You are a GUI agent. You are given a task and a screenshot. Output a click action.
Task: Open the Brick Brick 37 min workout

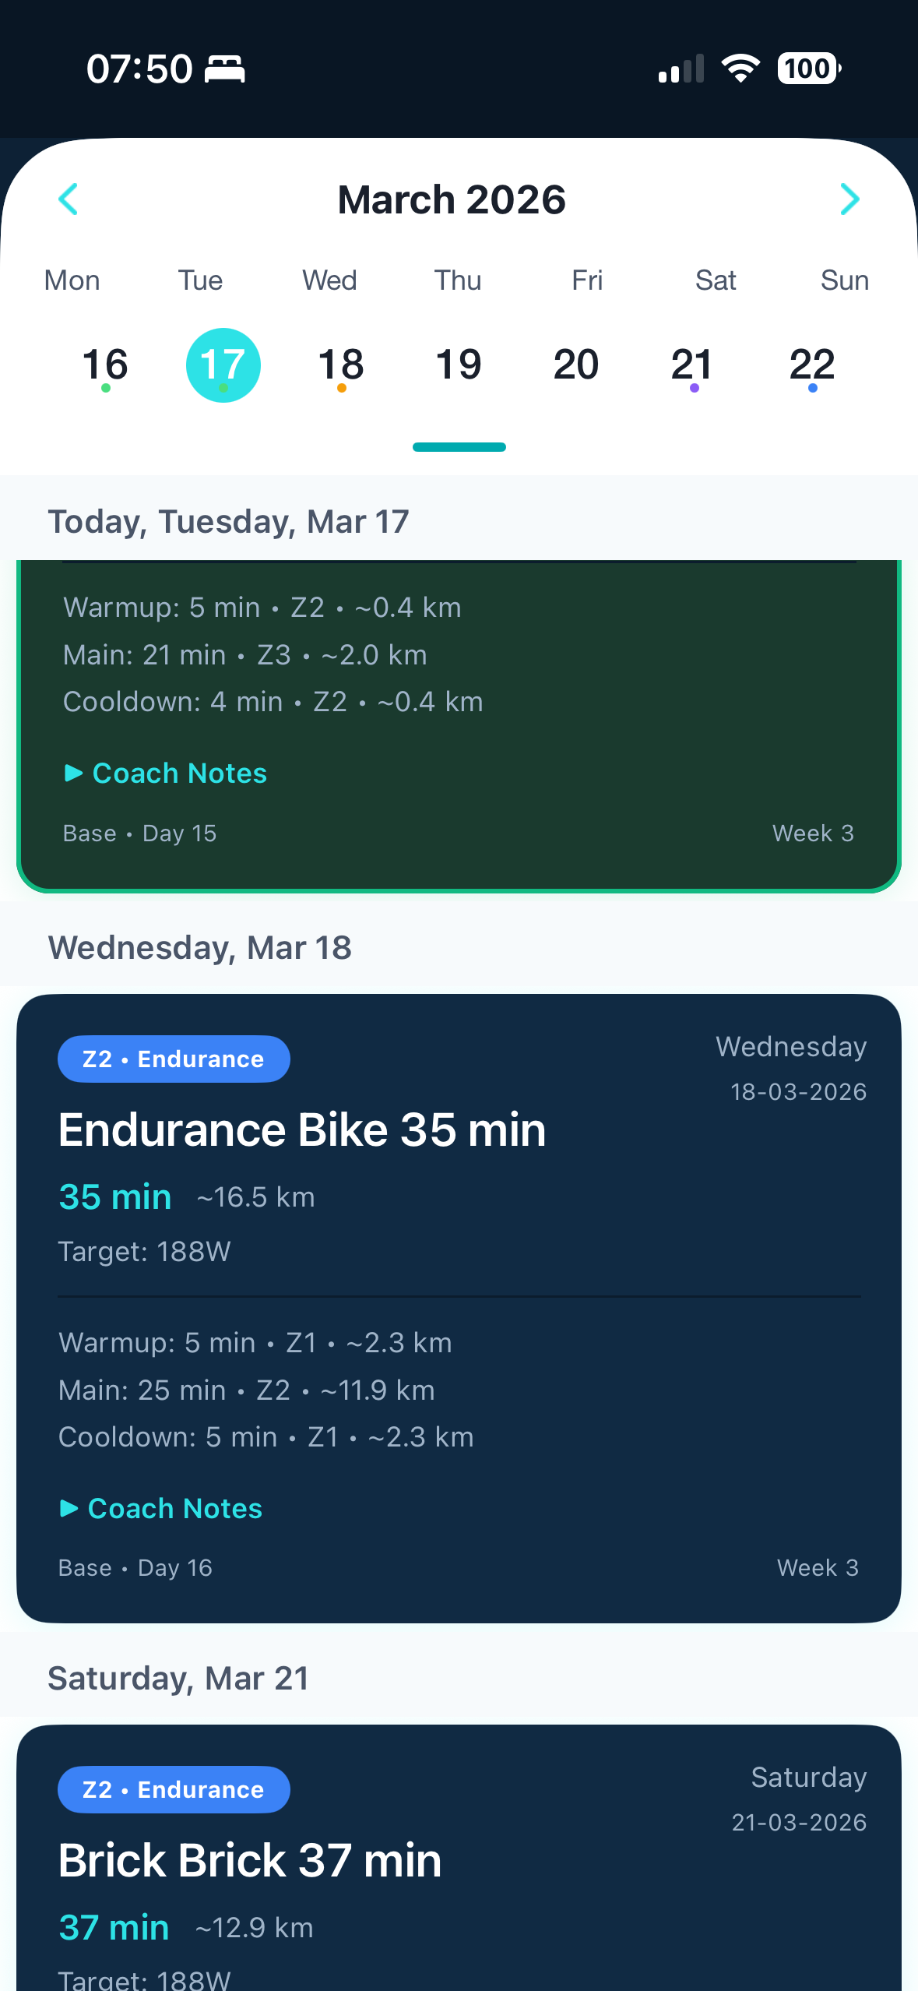250,1861
